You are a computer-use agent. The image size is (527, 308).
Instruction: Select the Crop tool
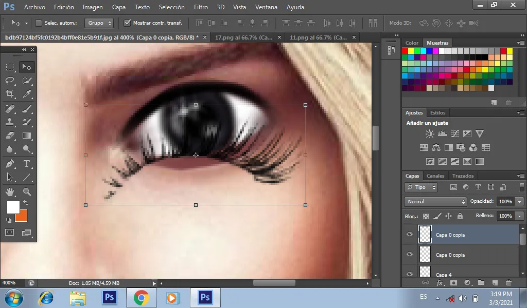click(x=10, y=94)
